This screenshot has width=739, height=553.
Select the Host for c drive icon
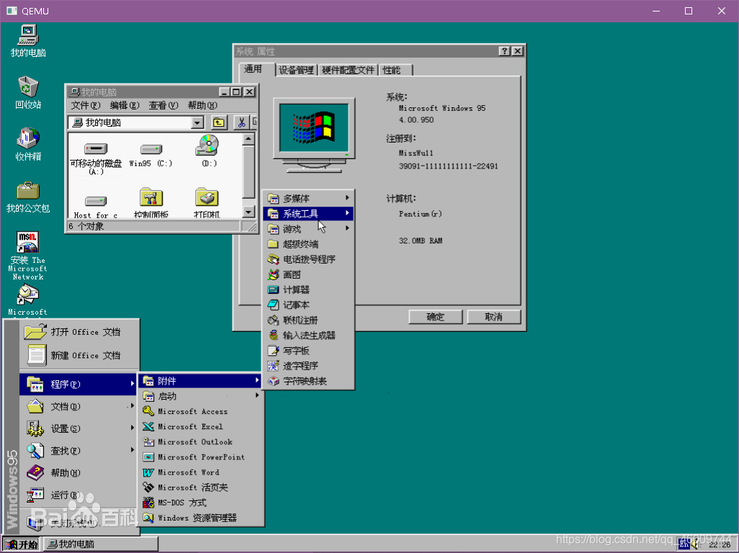96,207
